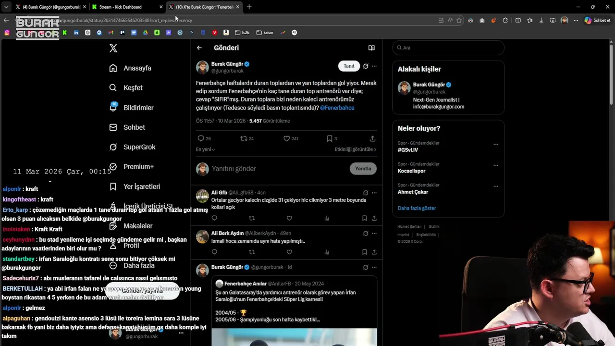Go back with Gönderi back arrow
615x346 pixels.
click(199, 48)
